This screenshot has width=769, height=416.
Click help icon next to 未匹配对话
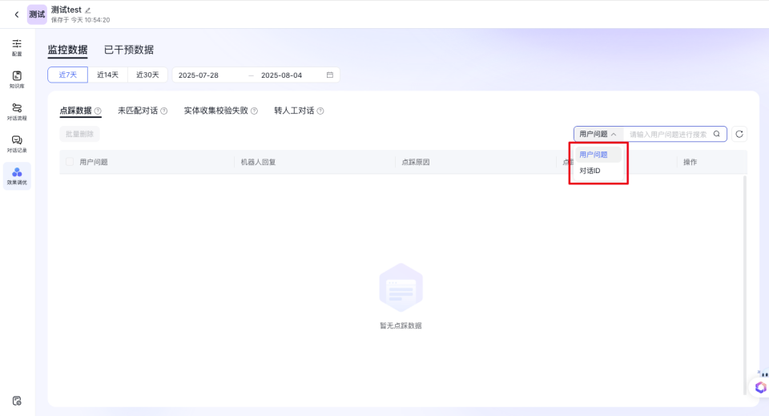pyautogui.click(x=164, y=111)
